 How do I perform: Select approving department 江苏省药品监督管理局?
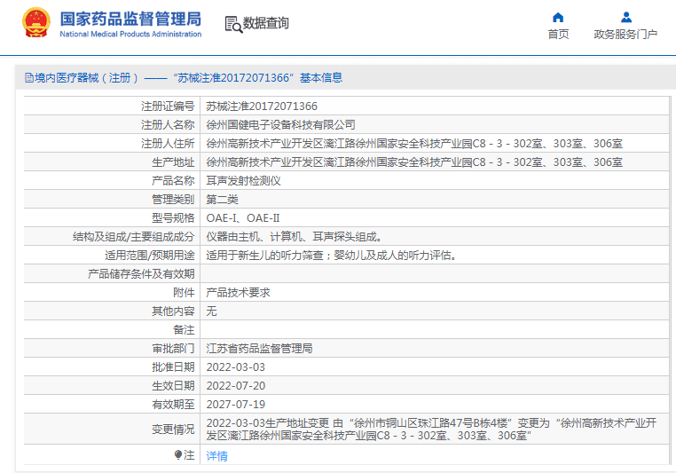click(x=259, y=349)
